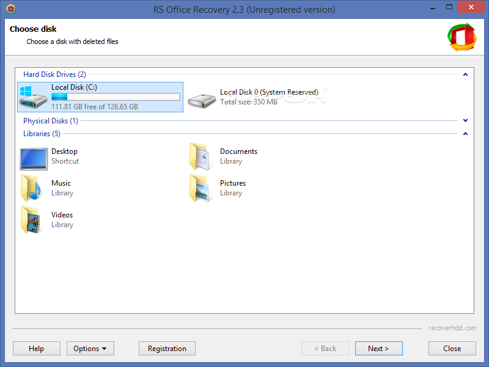Image resolution: width=489 pixels, height=367 pixels.
Task: Choose the Pictures library folder icon
Action: pos(200,188)
